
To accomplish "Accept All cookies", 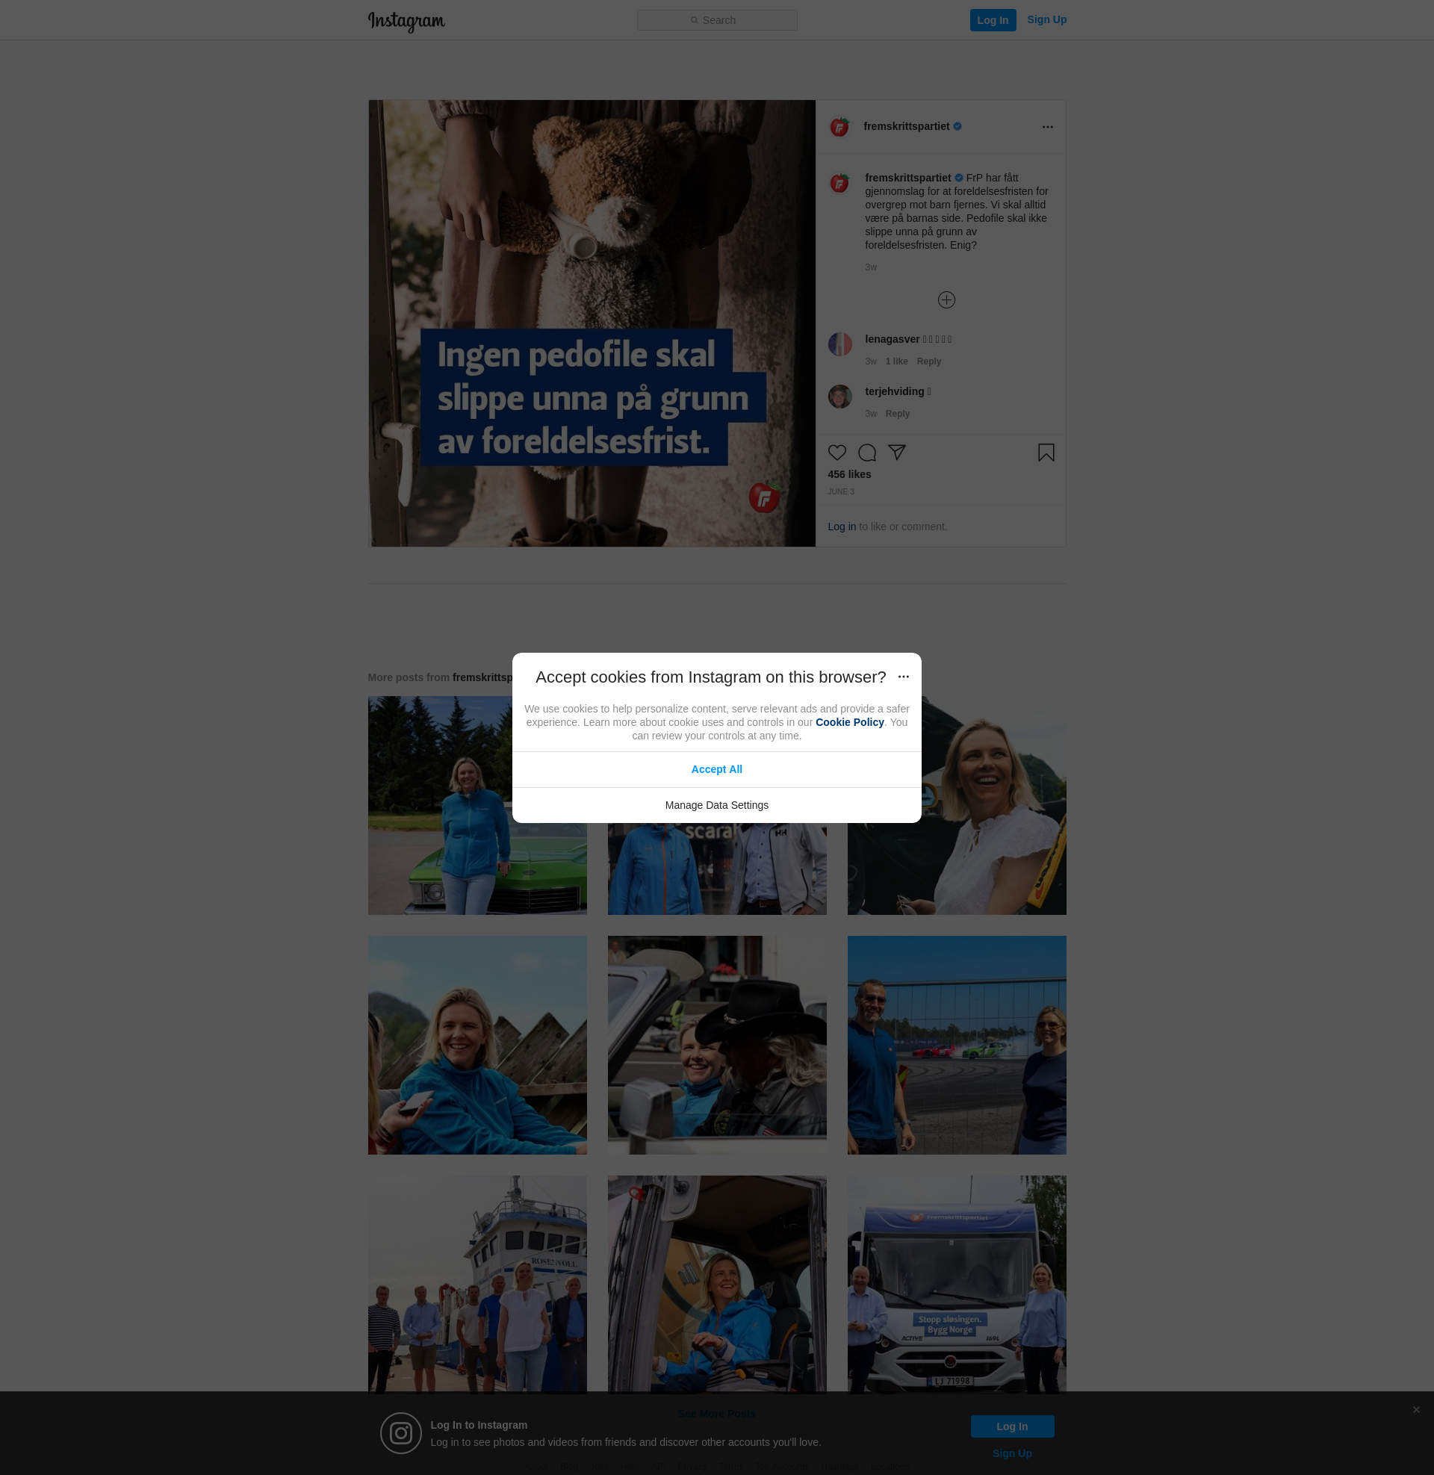I will click(x=716, y=769).
